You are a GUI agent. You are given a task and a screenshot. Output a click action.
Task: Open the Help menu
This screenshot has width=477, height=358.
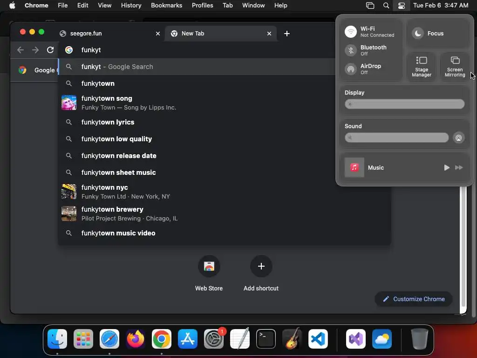pyautogui.click(x=280, y=6)
